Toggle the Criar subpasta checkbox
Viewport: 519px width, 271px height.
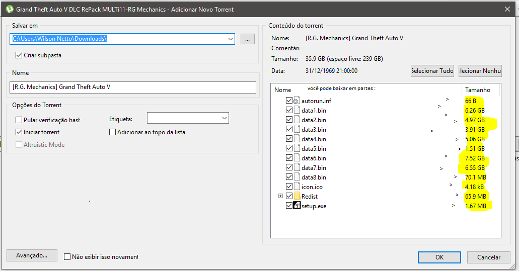click(19, 55)
